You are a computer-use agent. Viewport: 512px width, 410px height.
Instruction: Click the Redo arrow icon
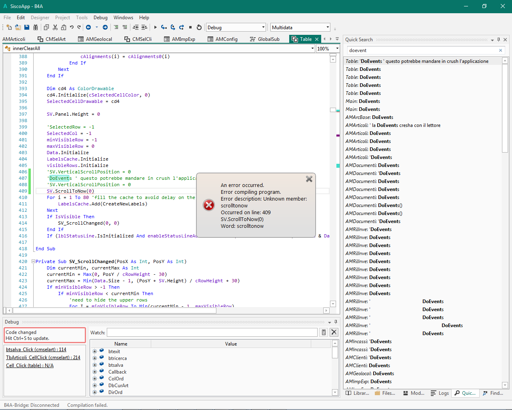(x=79, y=27)
